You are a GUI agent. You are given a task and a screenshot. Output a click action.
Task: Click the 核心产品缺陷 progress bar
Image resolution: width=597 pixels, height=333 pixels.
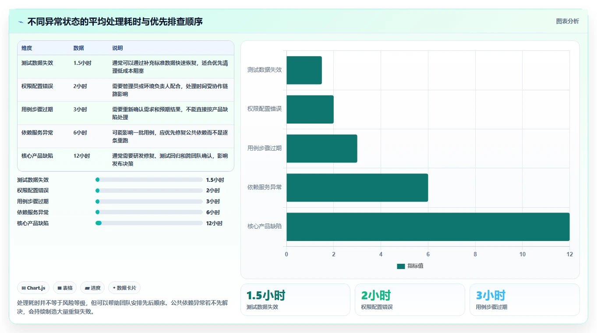click(x=149, y=223)
